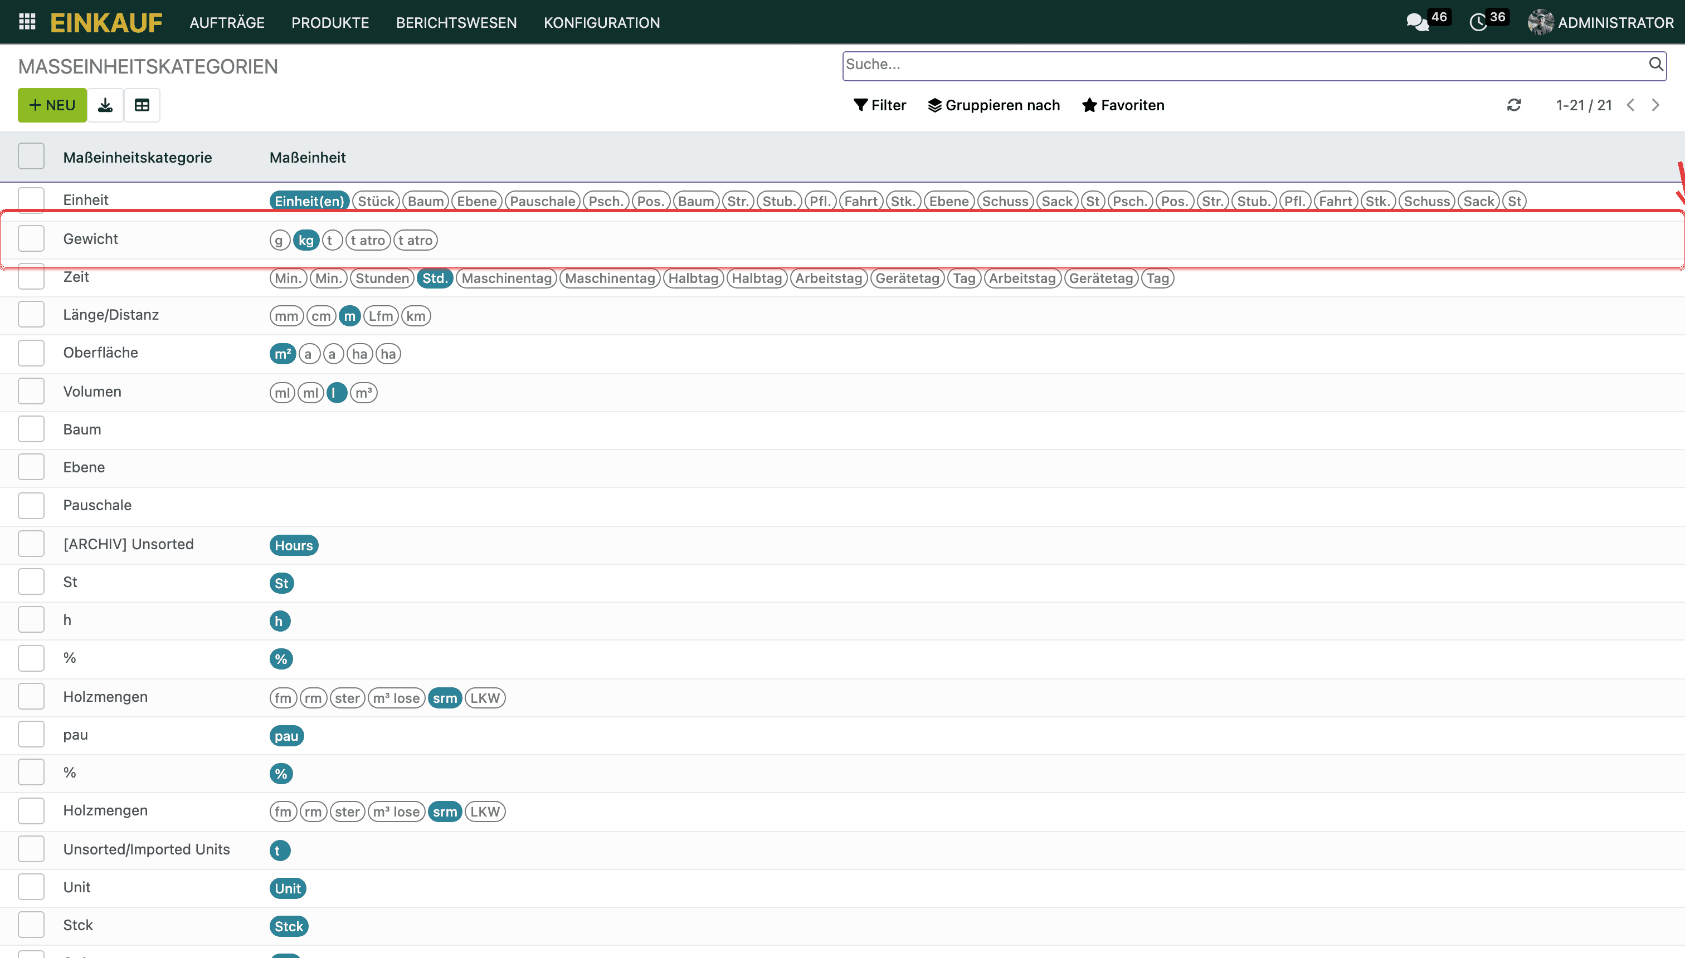Viewport: 1685px width, 958px height.
Task: Open the activities clock icon
Action: click(1478, 22)
